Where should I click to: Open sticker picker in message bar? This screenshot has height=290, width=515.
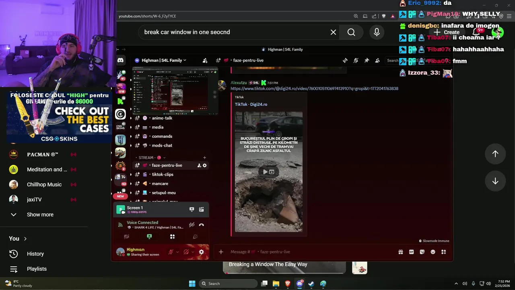click(x=422, y=252)
